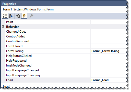The height and width of the screenshot is (92, 131).
Task: Sort properties alphabetically with A-Z icon
Action: point(11,16)
